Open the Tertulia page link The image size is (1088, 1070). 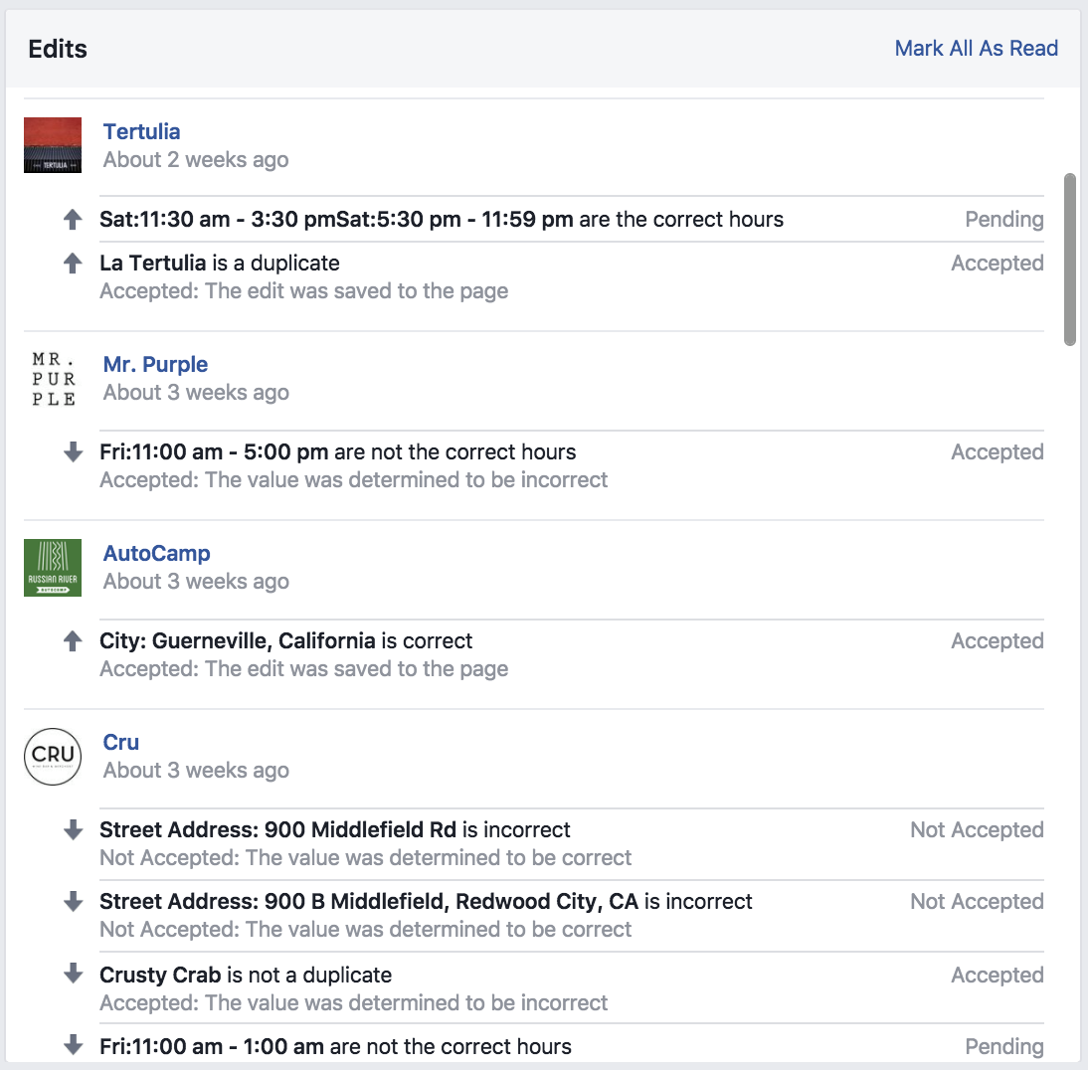click(x=141, y=132)
